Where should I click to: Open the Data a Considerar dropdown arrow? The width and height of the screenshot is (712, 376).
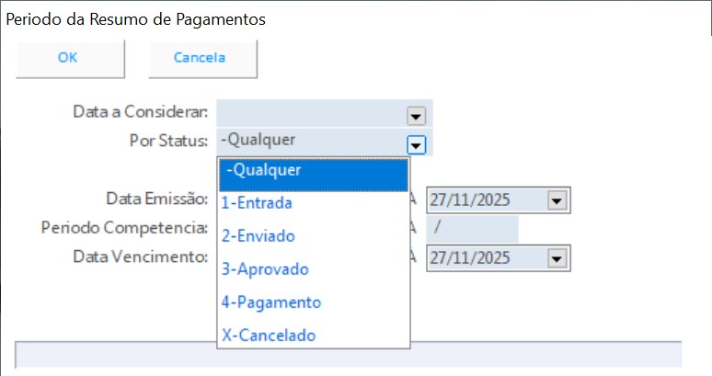(416, 115)
